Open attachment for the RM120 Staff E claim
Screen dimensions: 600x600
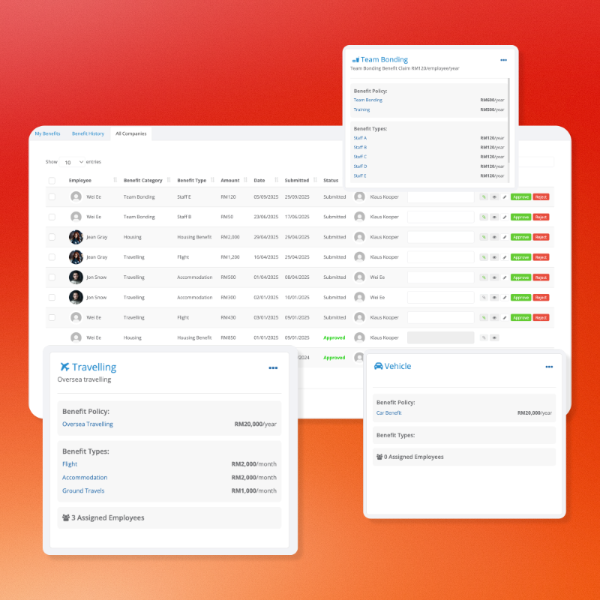(484, 196)
